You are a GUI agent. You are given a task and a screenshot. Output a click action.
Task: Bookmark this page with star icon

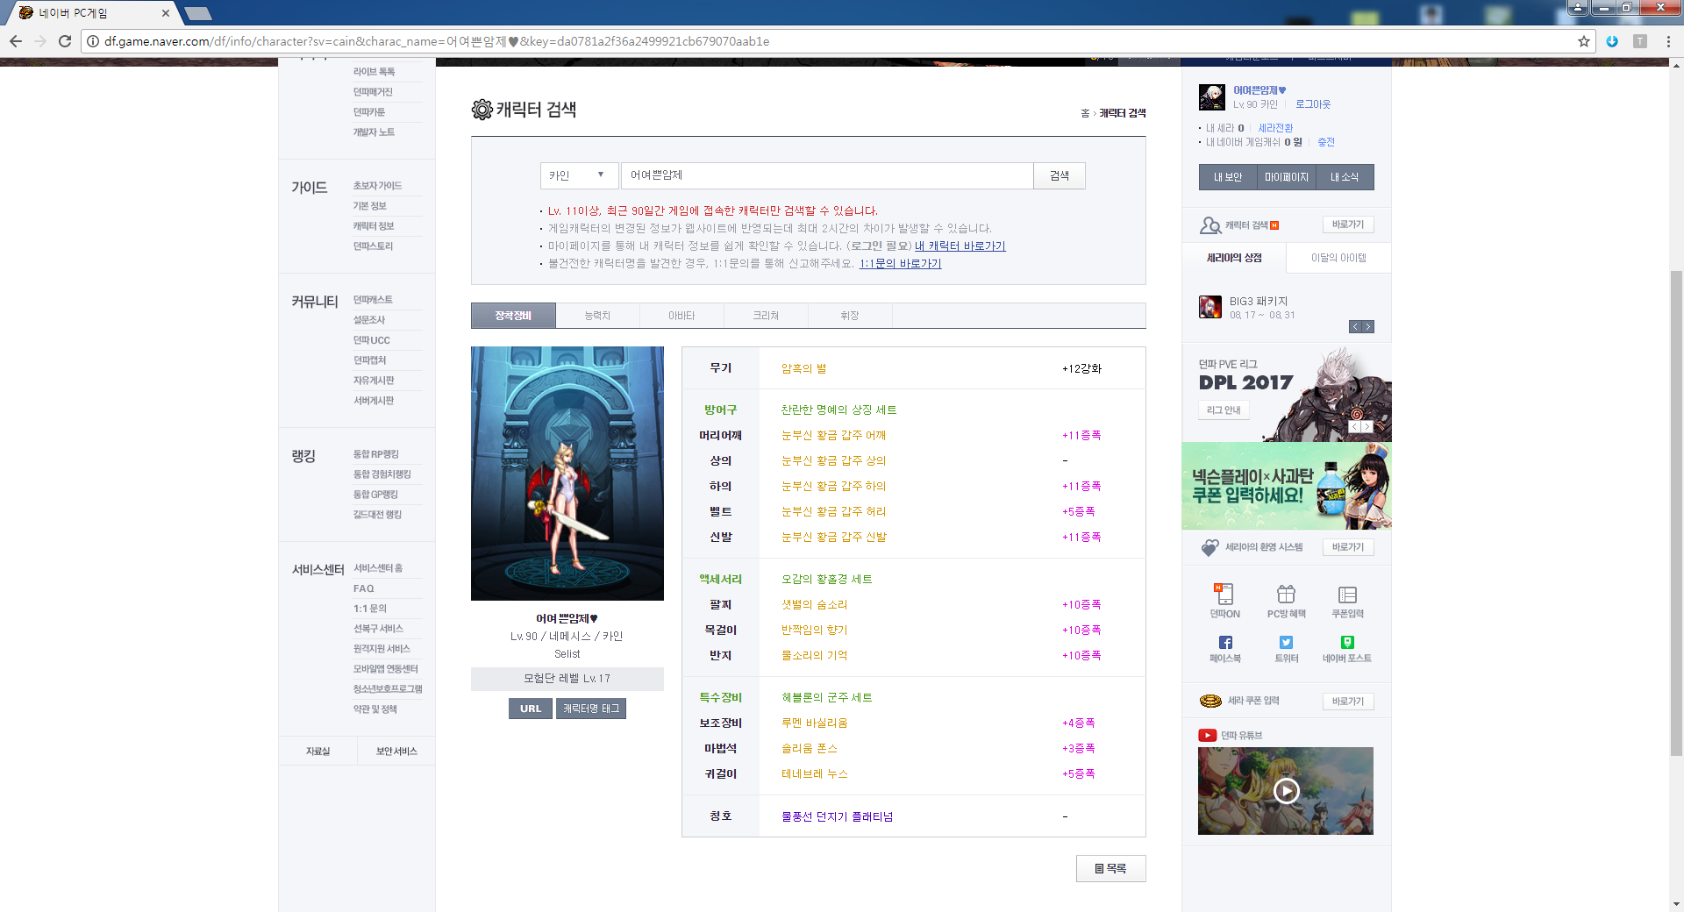point(1584,41)
